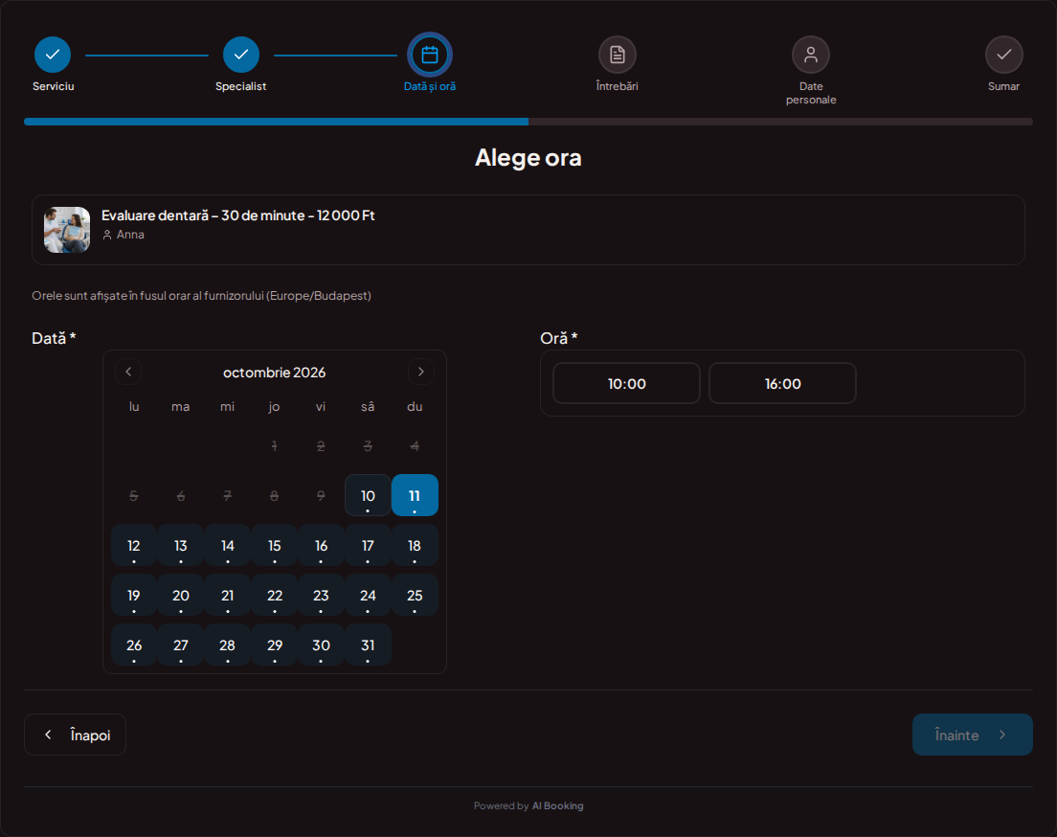Click the Înainte next button
The width and height of the screenshot is (1057, 837).
[972, 735]
